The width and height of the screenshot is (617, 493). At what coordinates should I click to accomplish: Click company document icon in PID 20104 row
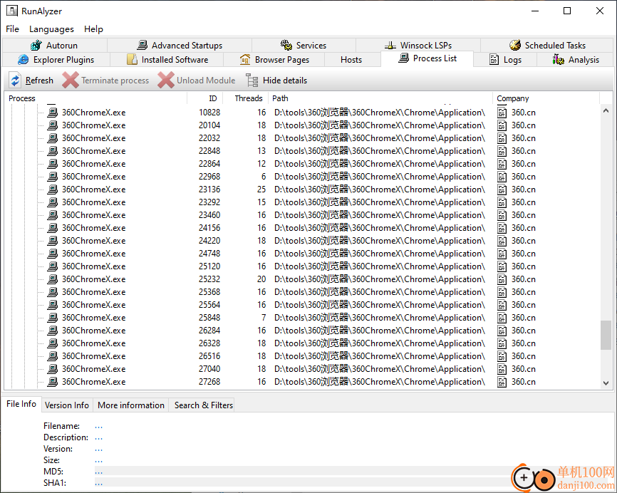click(x=502, y=125)
